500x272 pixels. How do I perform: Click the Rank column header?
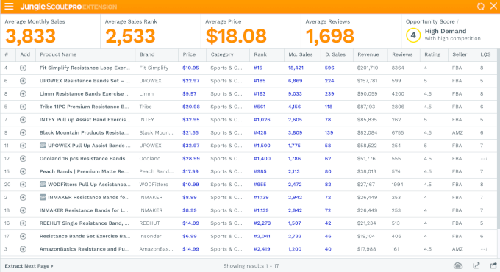tap(260, 54)
